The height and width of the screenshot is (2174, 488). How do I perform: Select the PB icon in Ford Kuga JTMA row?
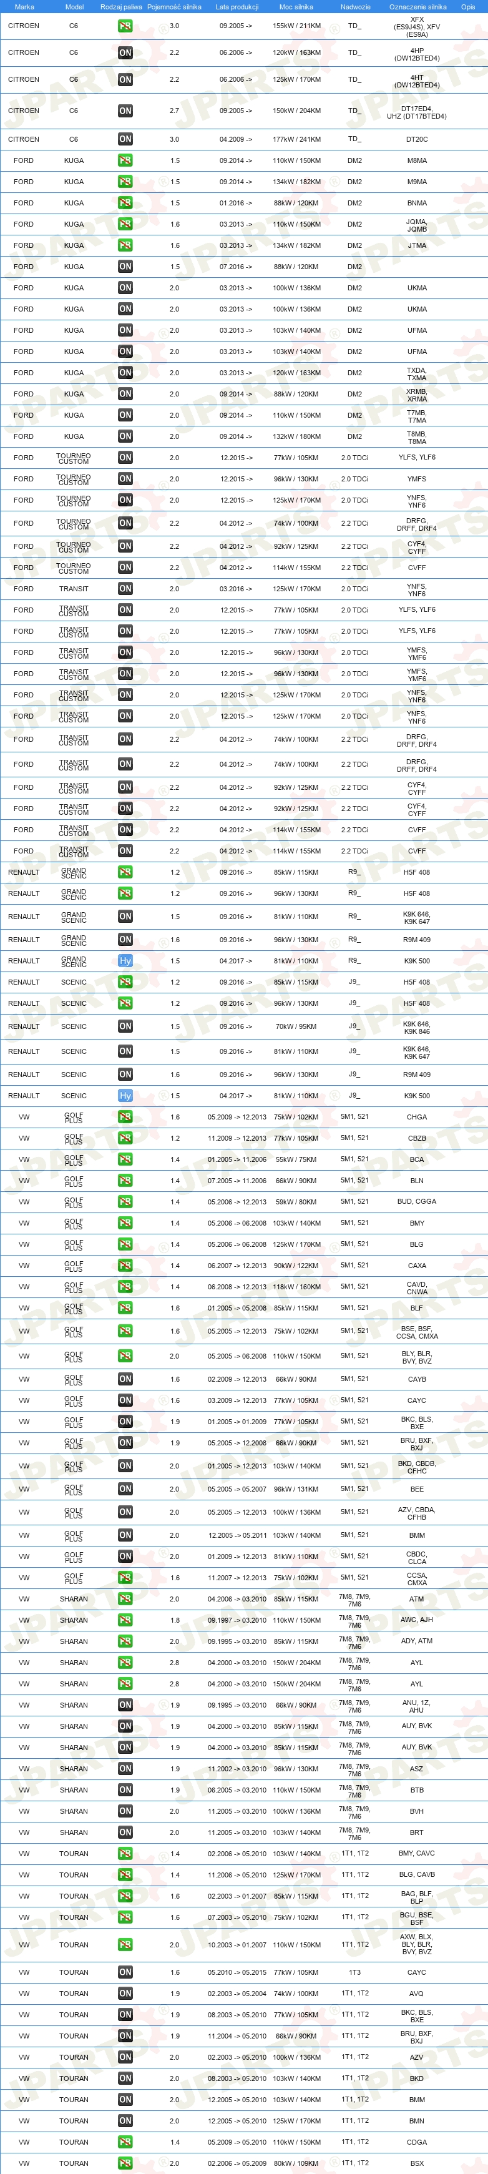coord(125,245)
